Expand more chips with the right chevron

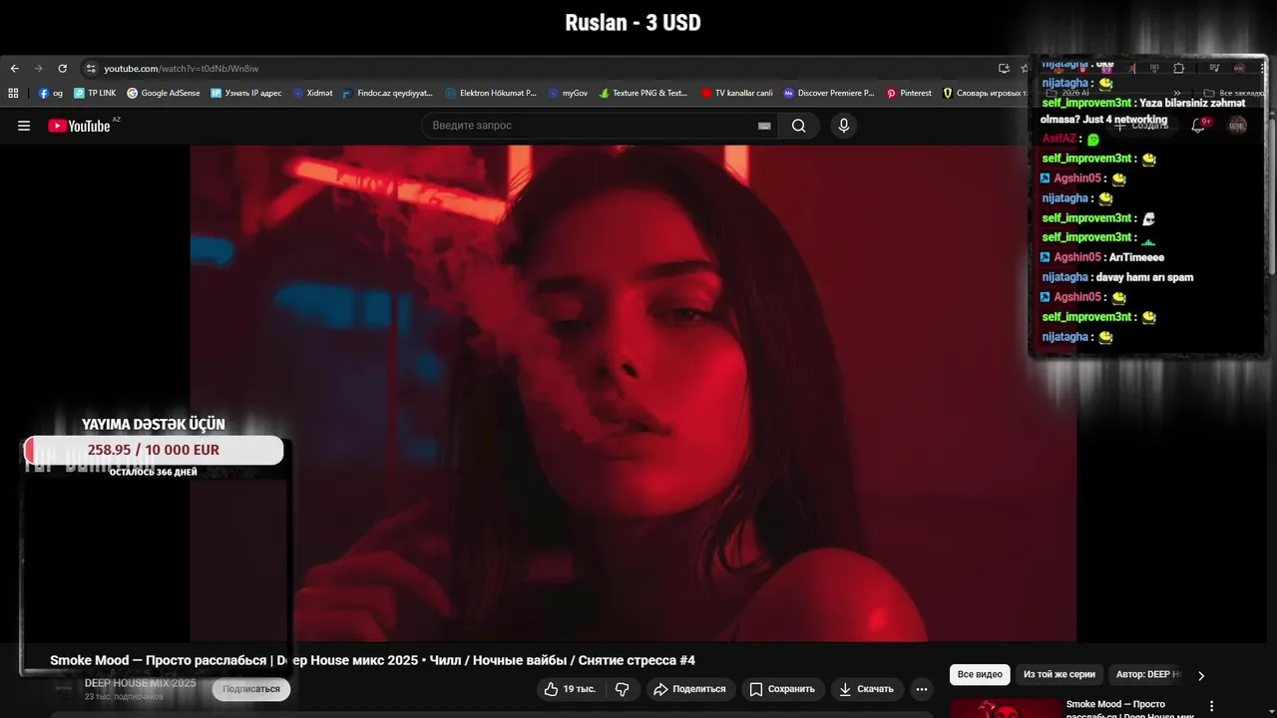1201,675
